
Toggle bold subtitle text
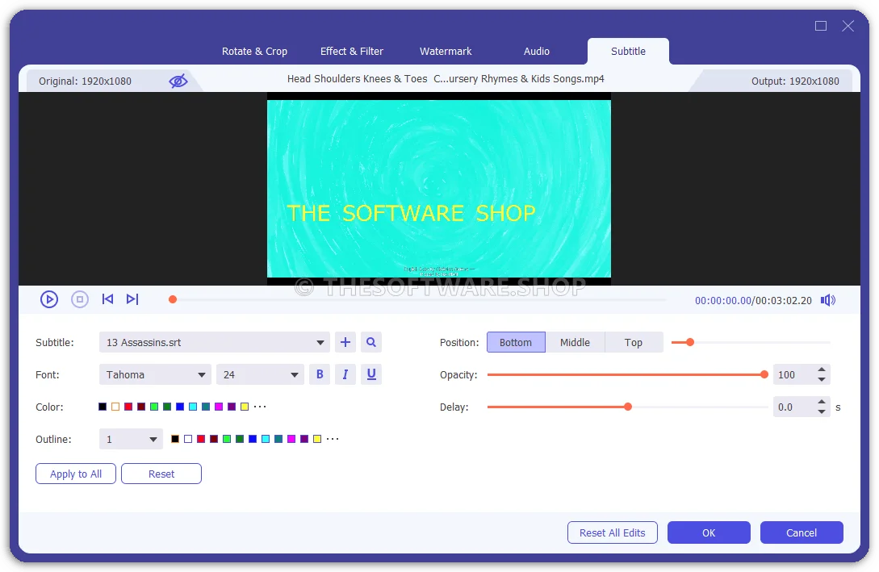(x=320, y=374)
